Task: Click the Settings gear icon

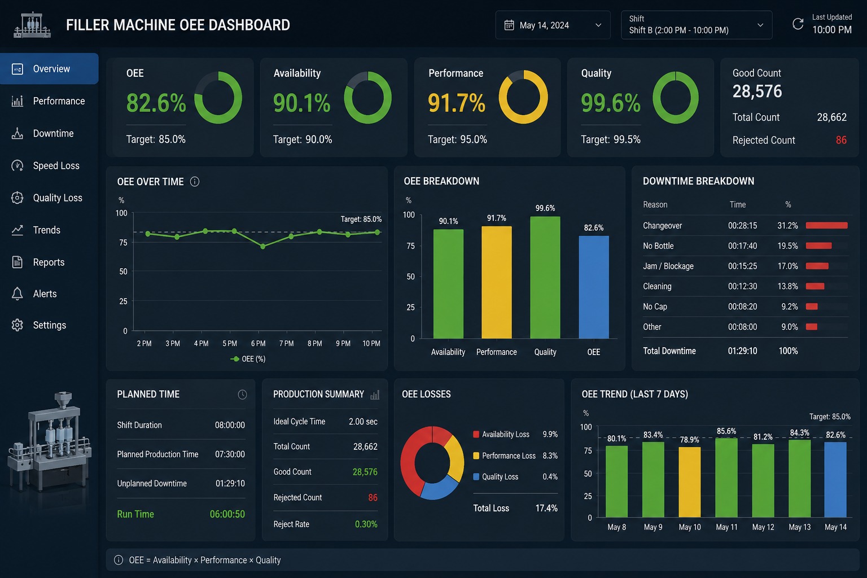Action: pyautogui.click(x=17, y=325)
